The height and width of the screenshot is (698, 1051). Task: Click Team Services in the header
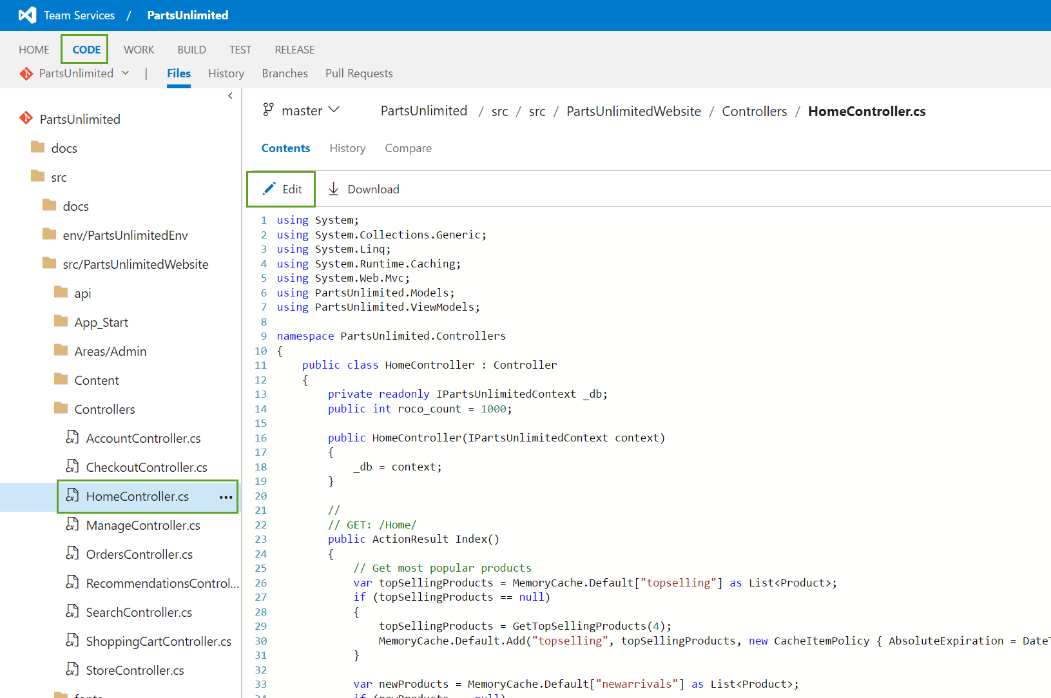tap(79, 15)
